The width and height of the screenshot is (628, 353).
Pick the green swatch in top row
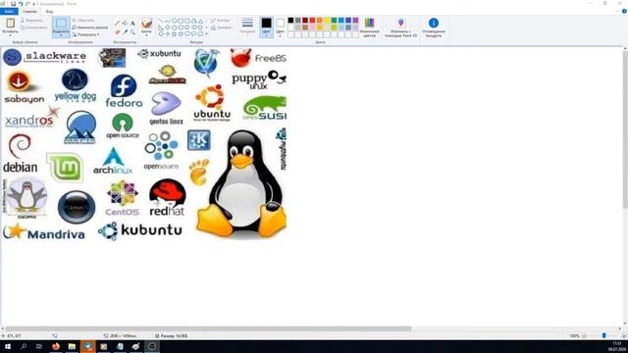[334, 20]
